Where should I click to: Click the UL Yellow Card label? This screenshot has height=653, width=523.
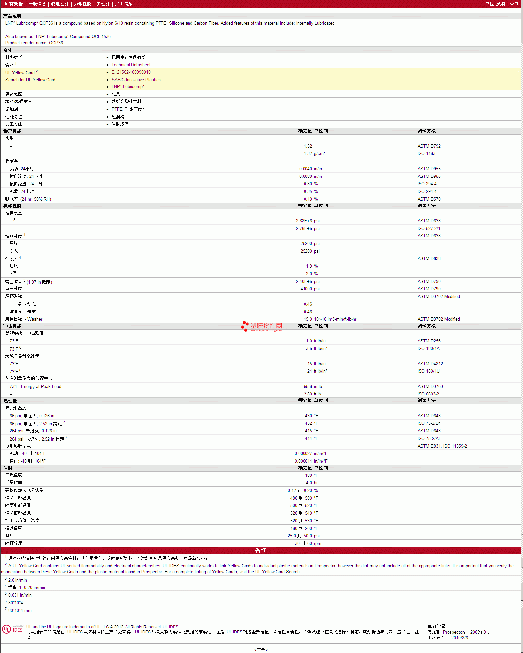click(20, 73)
